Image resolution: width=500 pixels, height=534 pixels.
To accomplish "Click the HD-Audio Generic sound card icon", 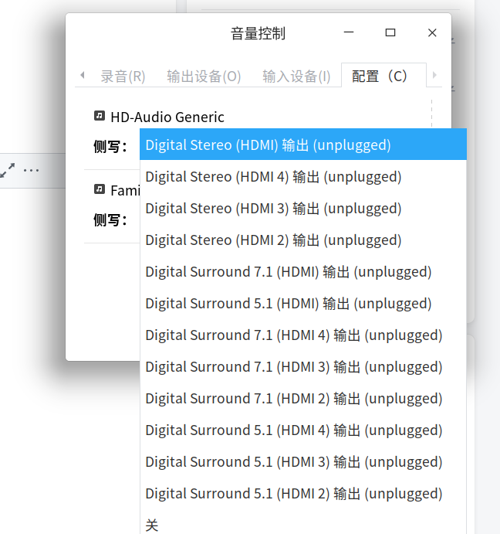I will 100,116.
